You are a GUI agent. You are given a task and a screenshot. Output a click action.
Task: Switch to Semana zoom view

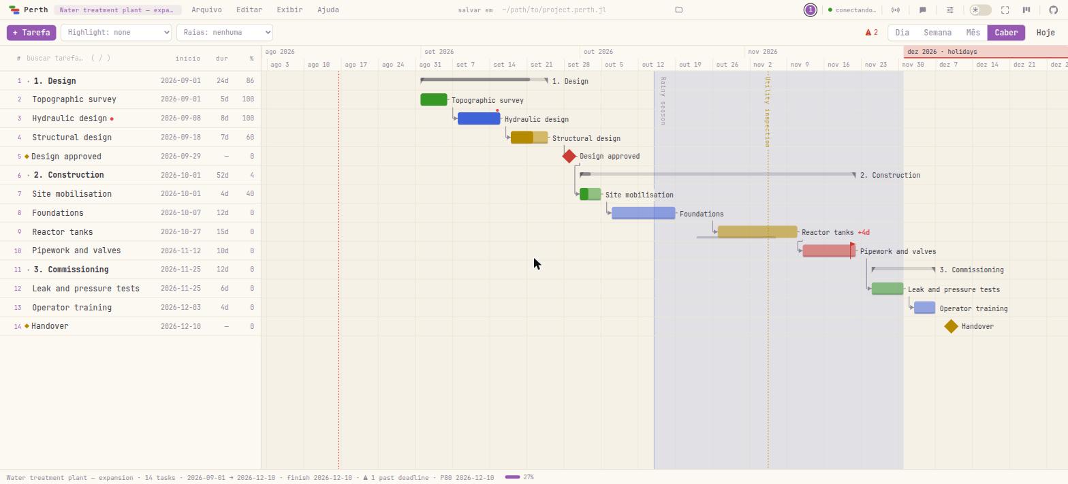click(x=937, y=33)
